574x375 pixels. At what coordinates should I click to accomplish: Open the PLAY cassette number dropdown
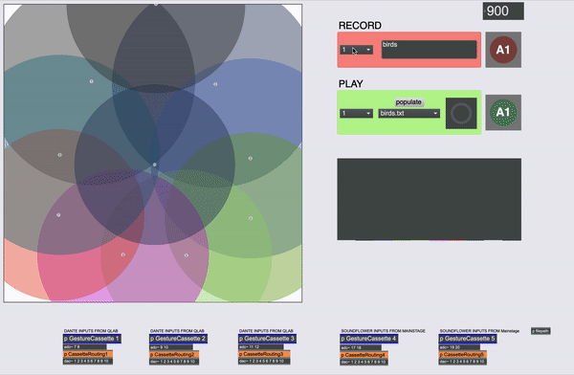(x=356, y=113)
